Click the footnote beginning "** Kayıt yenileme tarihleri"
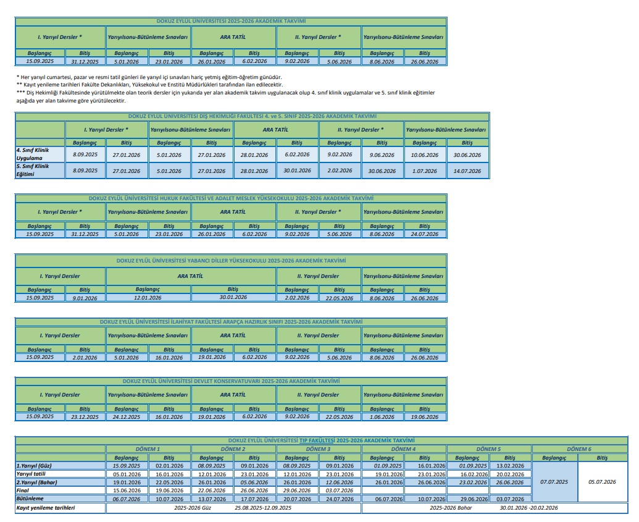Screen dimensions: 639x522 (x=149, y=85)
